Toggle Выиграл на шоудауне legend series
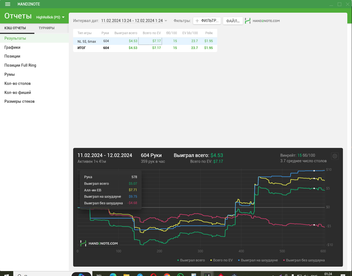 point(258,260)
